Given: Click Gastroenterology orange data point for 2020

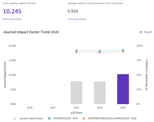Looking at the screenshot, I should pyautogui.click(x=123, y=52).
